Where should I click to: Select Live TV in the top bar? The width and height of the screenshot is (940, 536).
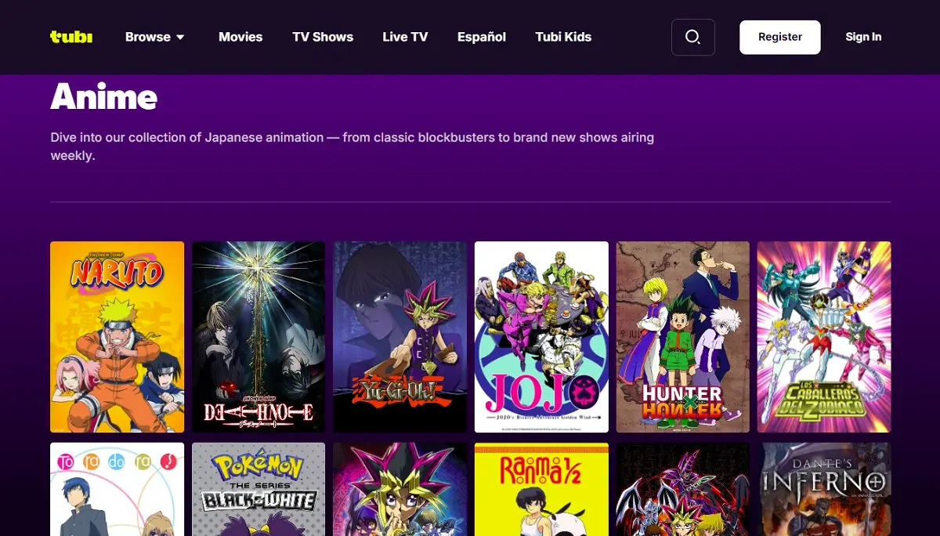tap(405, 37)
